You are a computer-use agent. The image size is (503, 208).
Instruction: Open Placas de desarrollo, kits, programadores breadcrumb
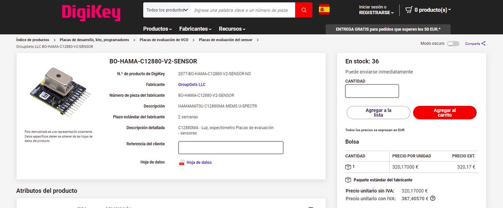[94, 40]
